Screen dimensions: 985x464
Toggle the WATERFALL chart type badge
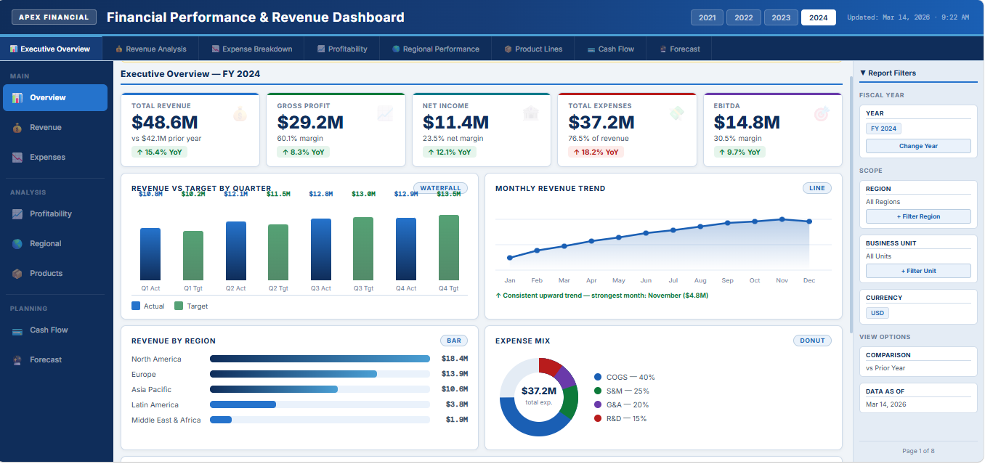click(x=440, y=188)
